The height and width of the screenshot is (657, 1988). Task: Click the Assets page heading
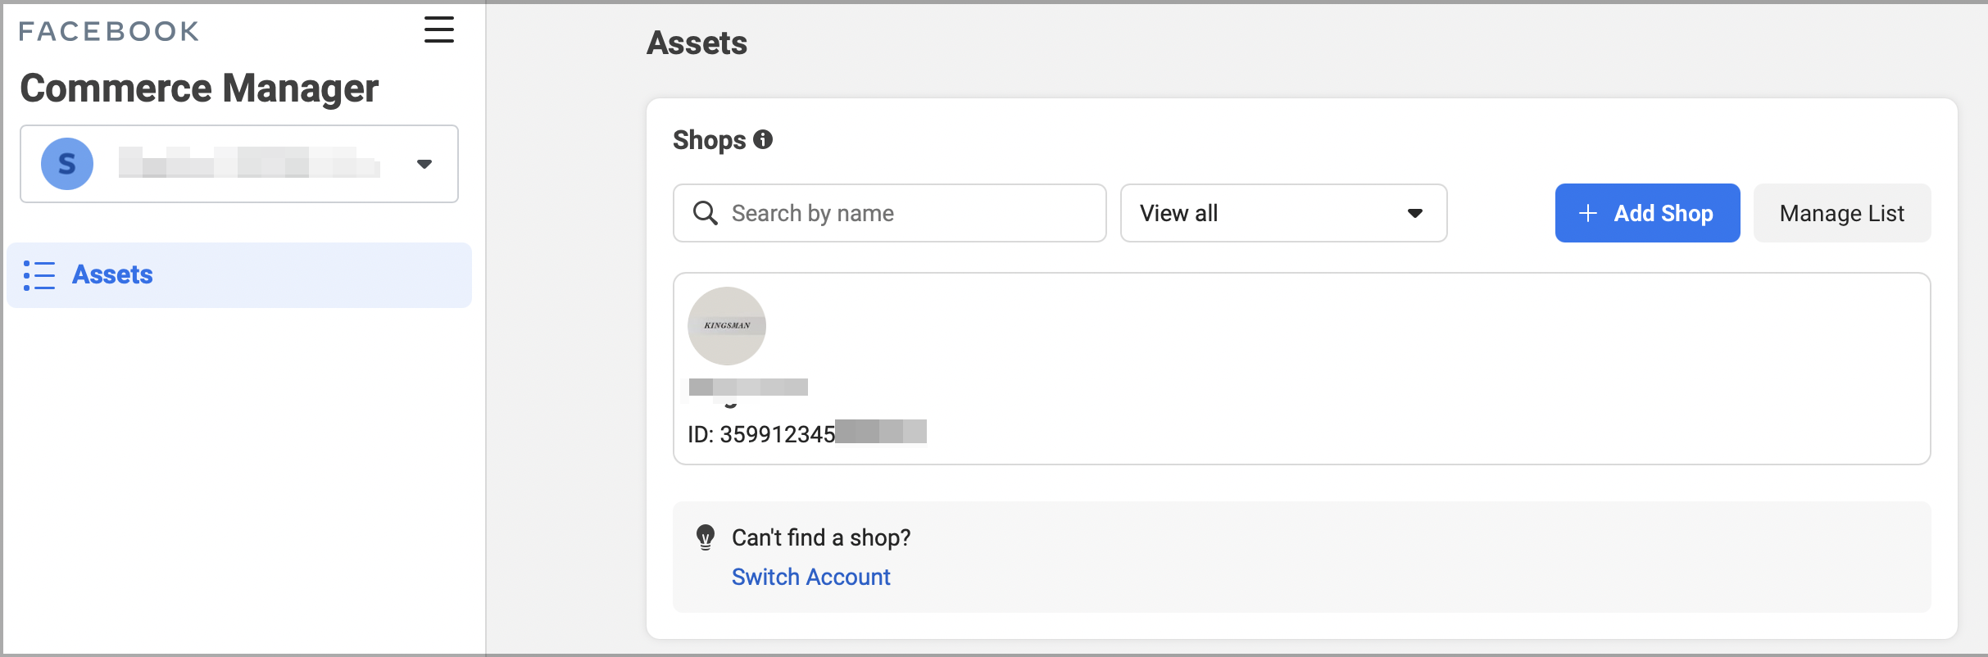click(x=697, y=43)
